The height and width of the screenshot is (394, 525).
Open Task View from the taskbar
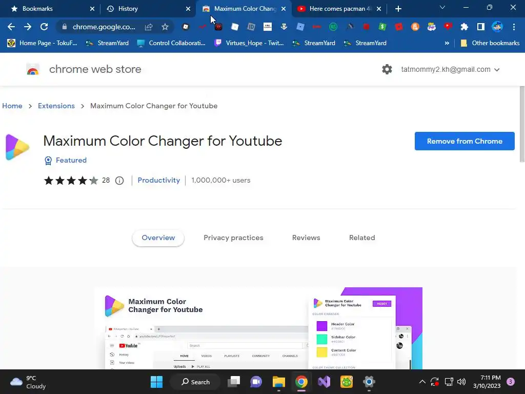click(x=234, y=382)
